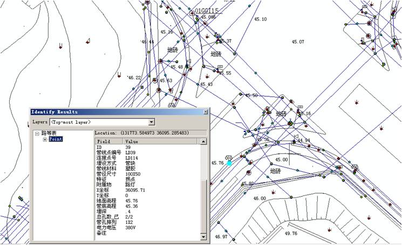Click the Identify Results title bar
The height and width of the screenshot is (245, 402).
tap(108, 112)
